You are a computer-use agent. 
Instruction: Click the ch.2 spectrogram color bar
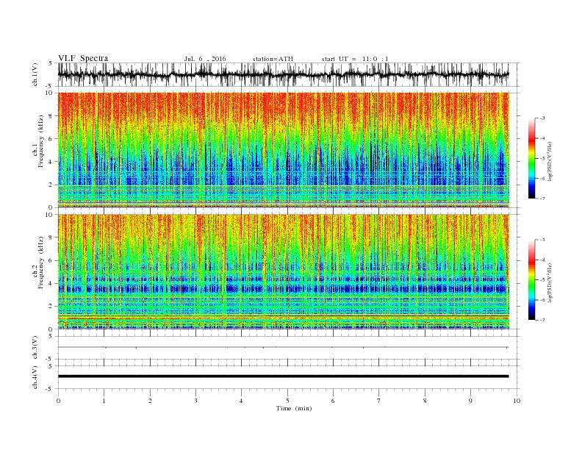(532, 279)
